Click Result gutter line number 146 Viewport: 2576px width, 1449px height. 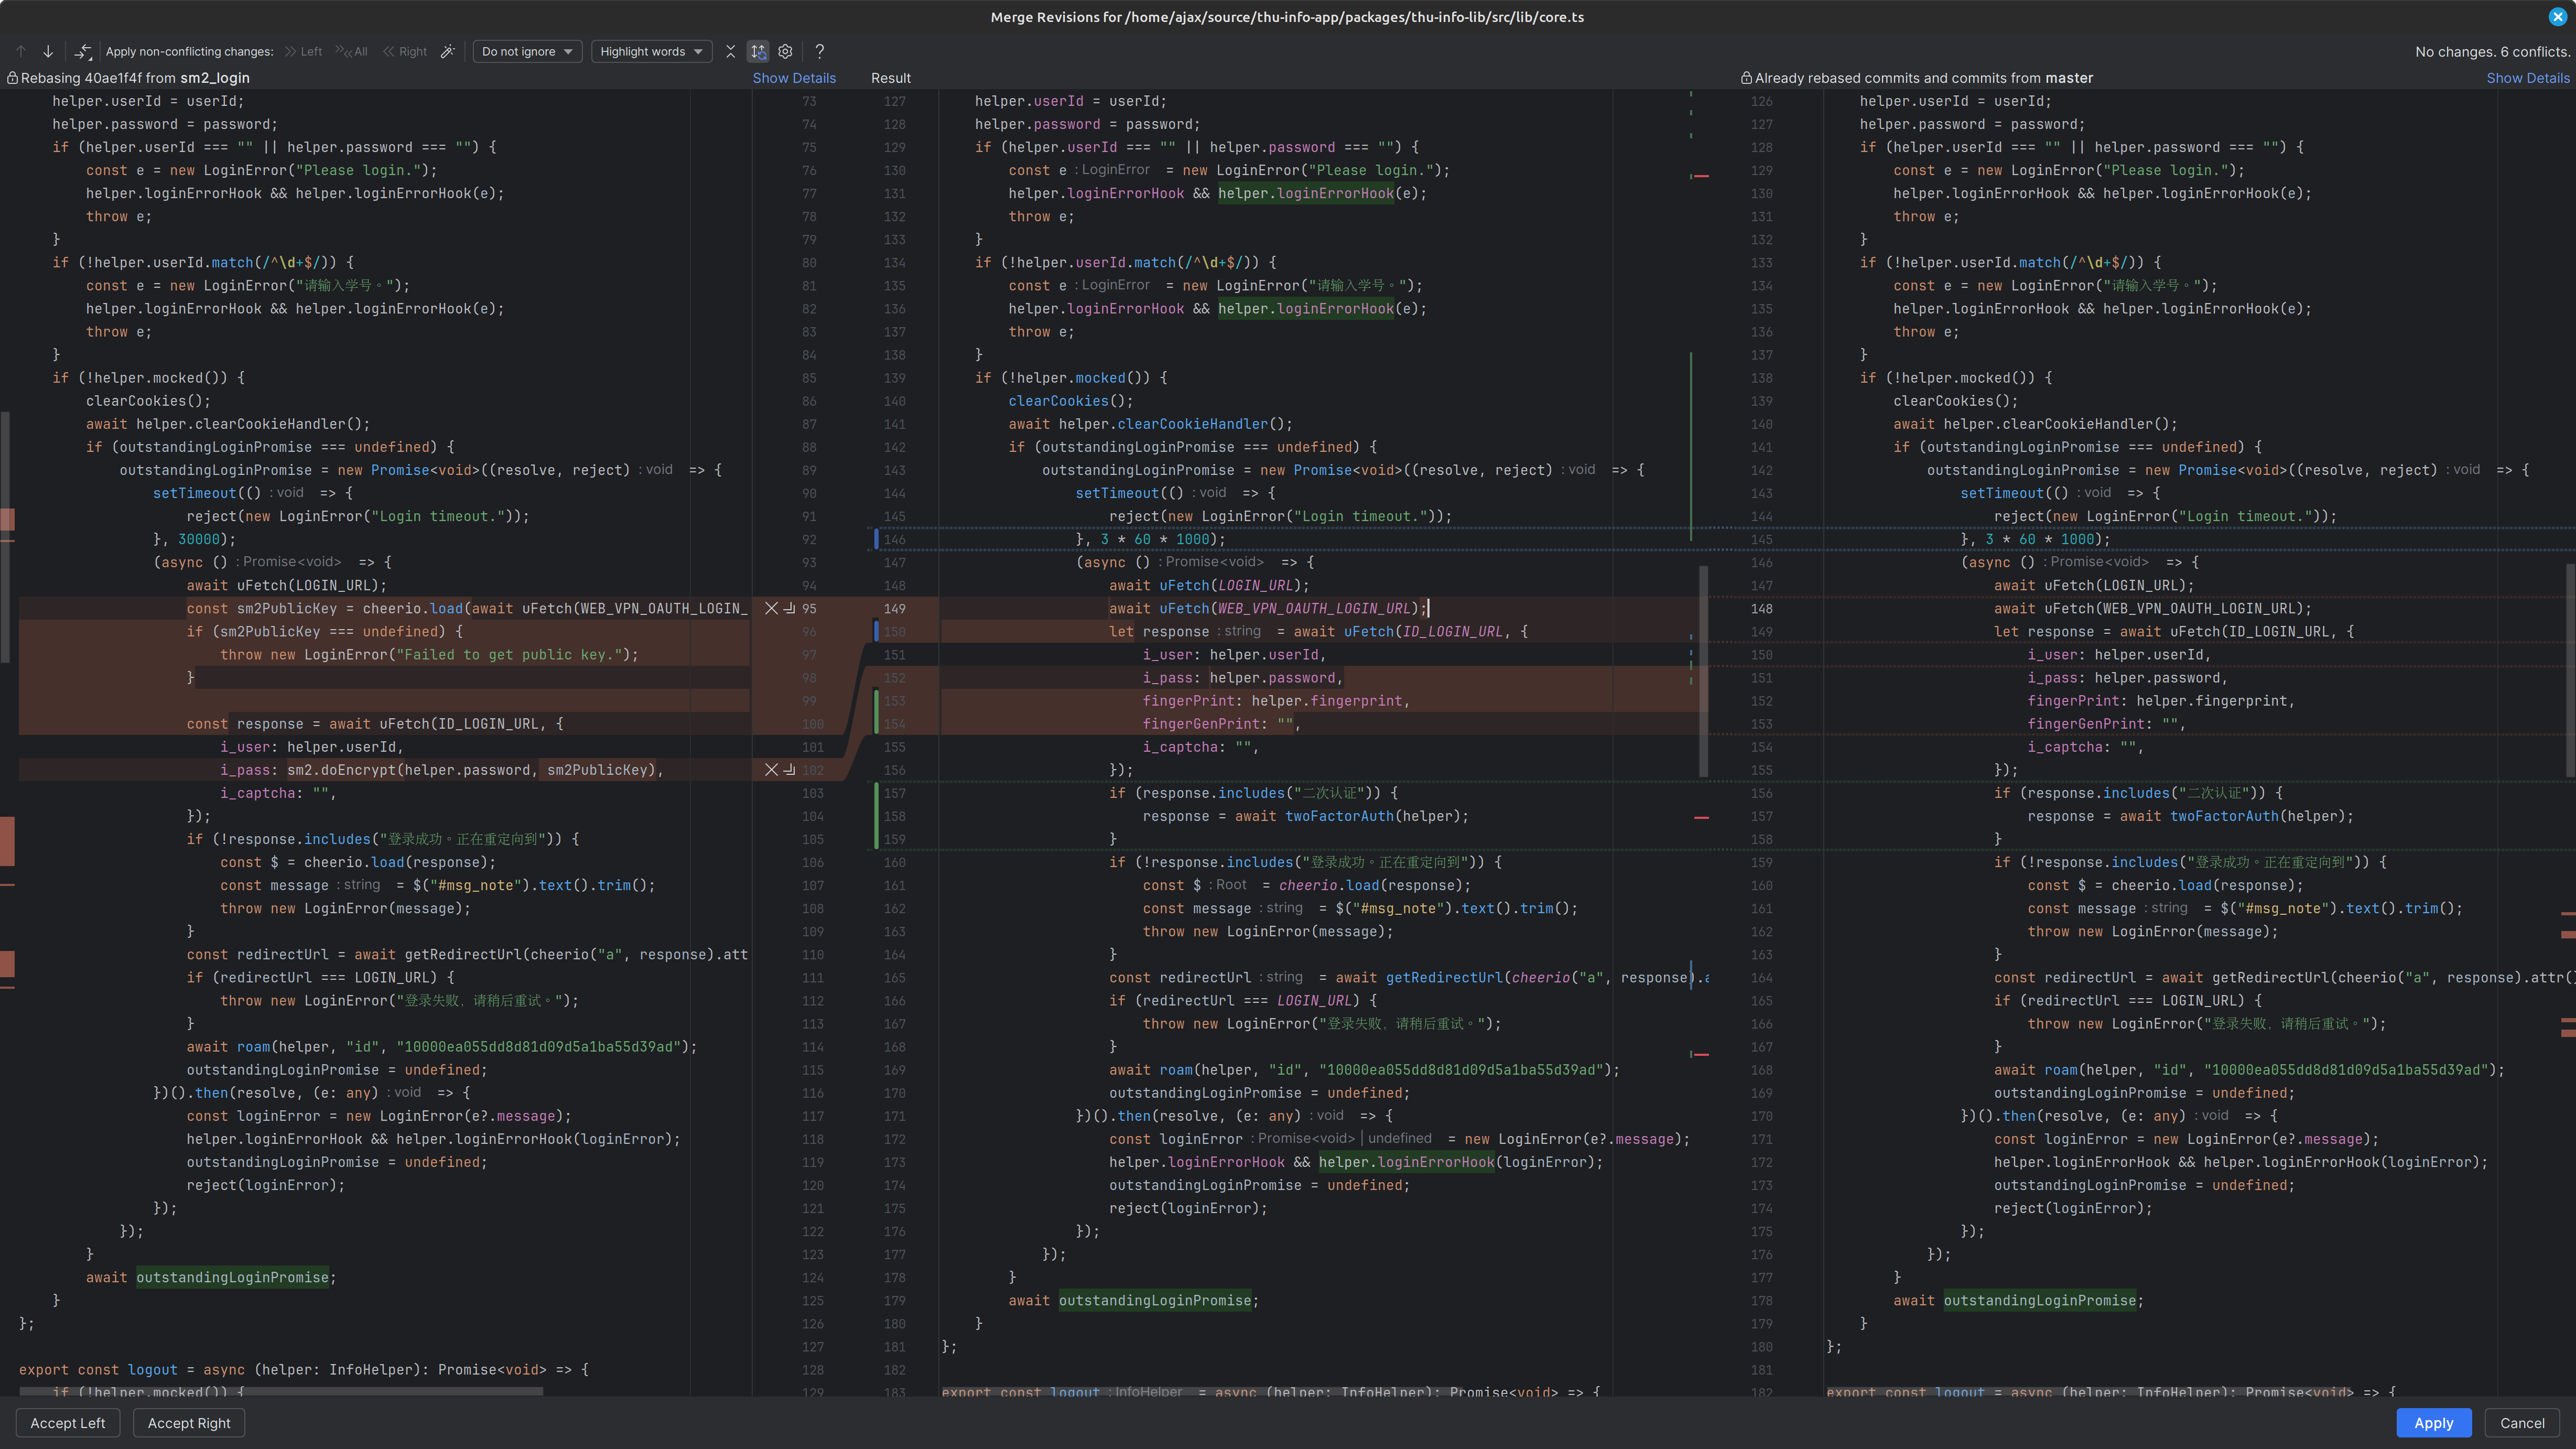point(895,539)
